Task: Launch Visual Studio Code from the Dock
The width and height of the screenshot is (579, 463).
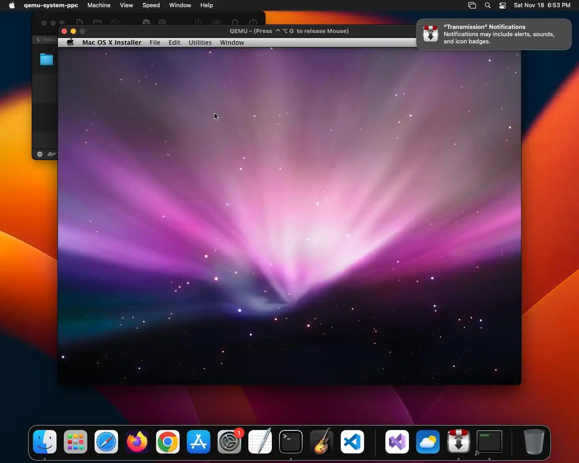Action: coord(352,442)
